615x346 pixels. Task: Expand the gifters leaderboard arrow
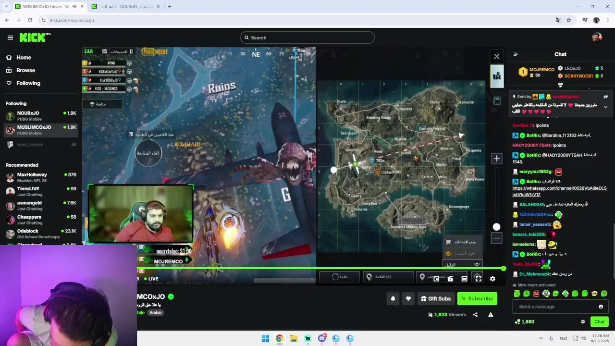click(560, 85)
